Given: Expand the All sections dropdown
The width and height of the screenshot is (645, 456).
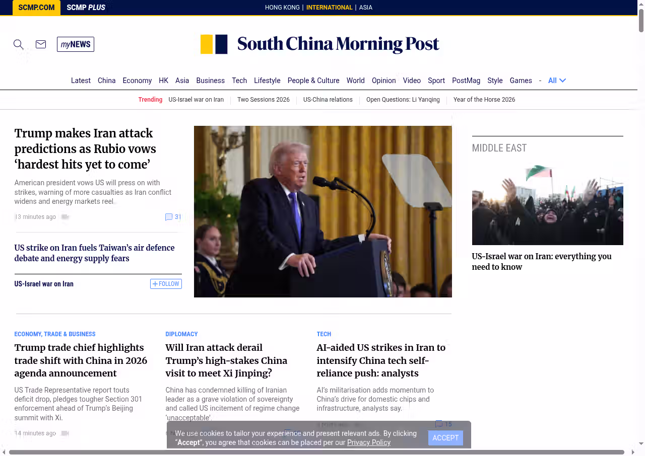Looking at the screenshot, I should coord(557,81).
